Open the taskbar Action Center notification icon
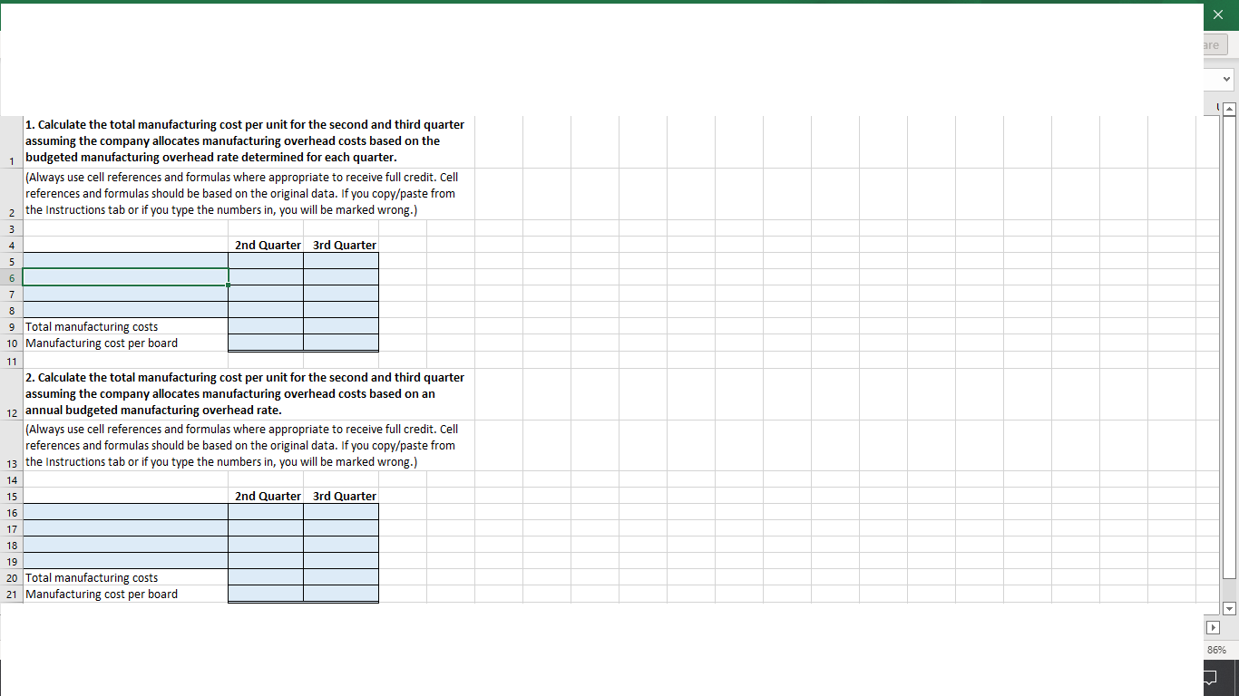The image size is (1239, 696). point(1211,677)
